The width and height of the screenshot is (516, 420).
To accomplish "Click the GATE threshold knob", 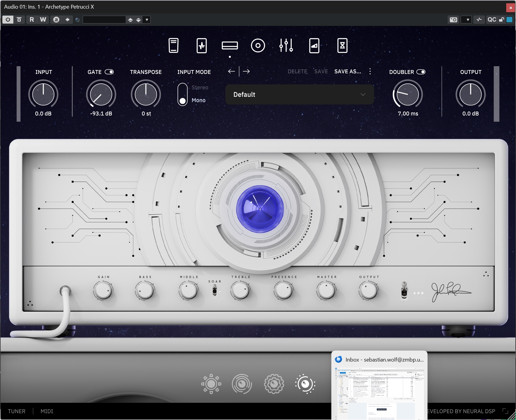I will point(101,94).
